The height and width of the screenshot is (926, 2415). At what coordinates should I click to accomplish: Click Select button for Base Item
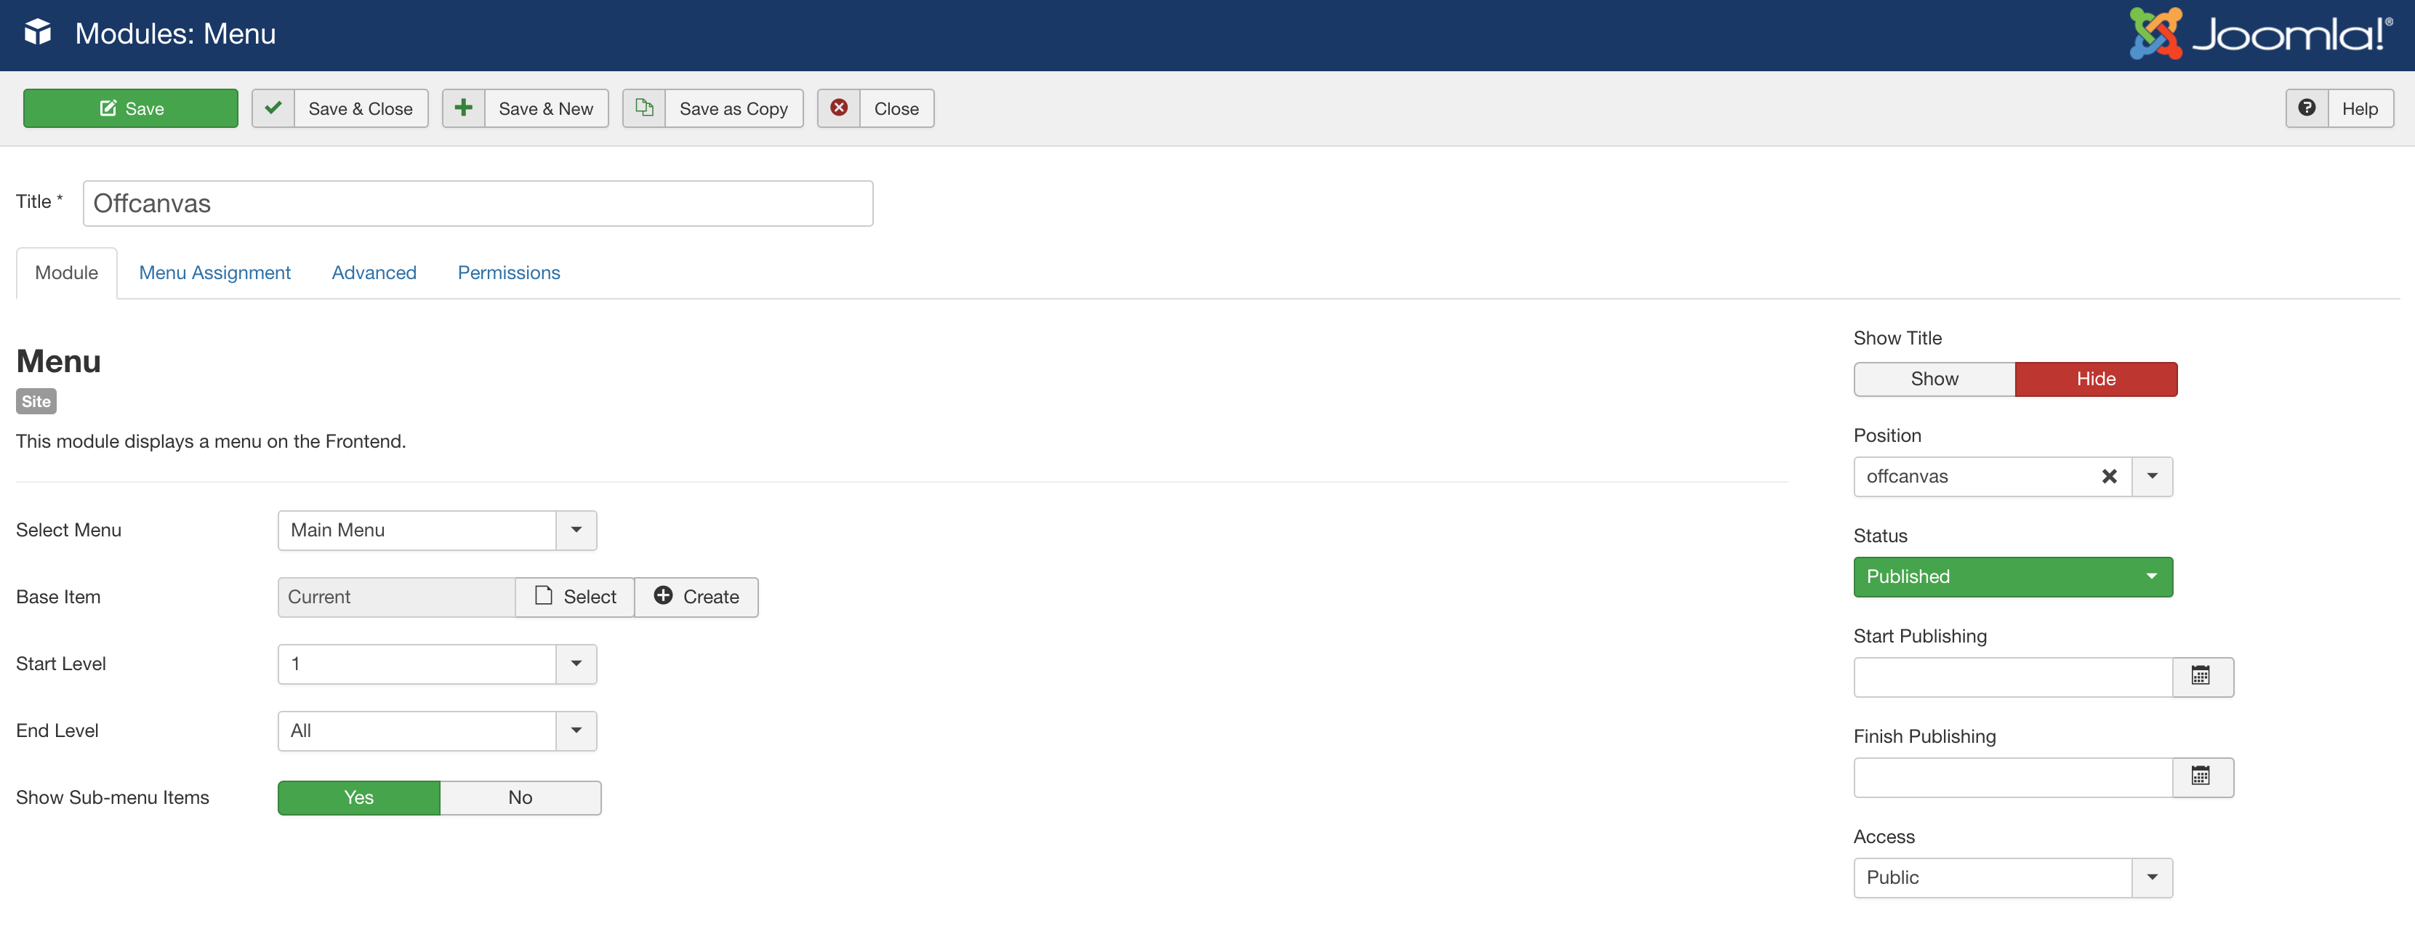click(x=576, y=597)
